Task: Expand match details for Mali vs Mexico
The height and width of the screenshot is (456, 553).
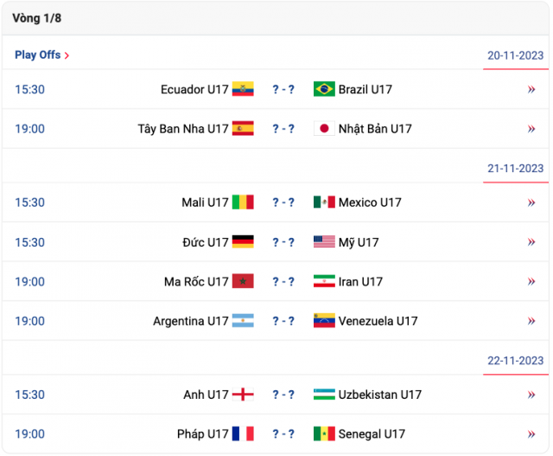Action: pos(531,202)
